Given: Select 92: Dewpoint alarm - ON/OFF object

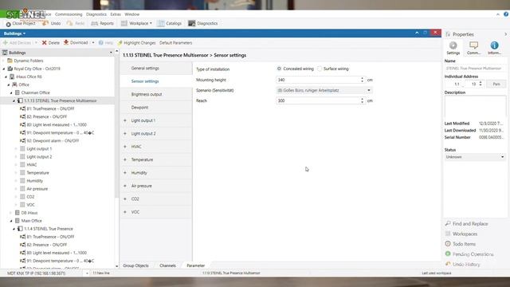Looking at the screenshot, I should 53,140.
